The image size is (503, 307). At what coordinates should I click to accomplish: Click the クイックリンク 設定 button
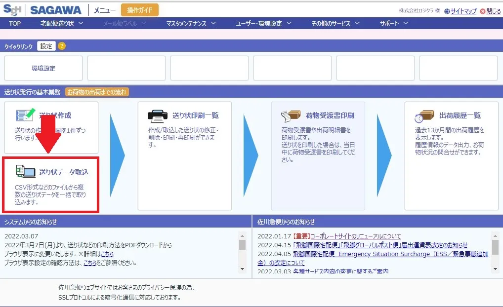pos(46,46)
